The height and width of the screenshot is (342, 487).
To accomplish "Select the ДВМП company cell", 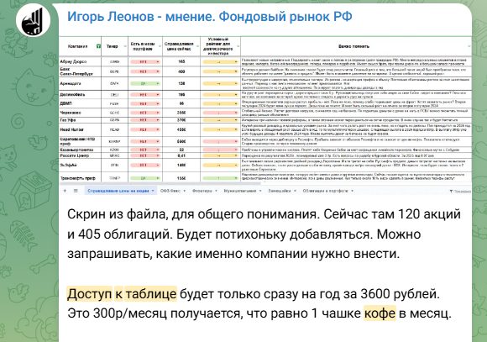I will tap(80, 103).
